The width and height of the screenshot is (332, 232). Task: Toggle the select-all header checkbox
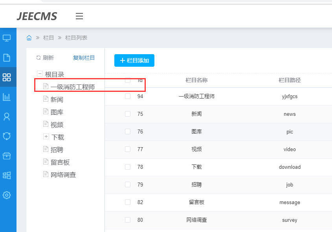(127, 80)
